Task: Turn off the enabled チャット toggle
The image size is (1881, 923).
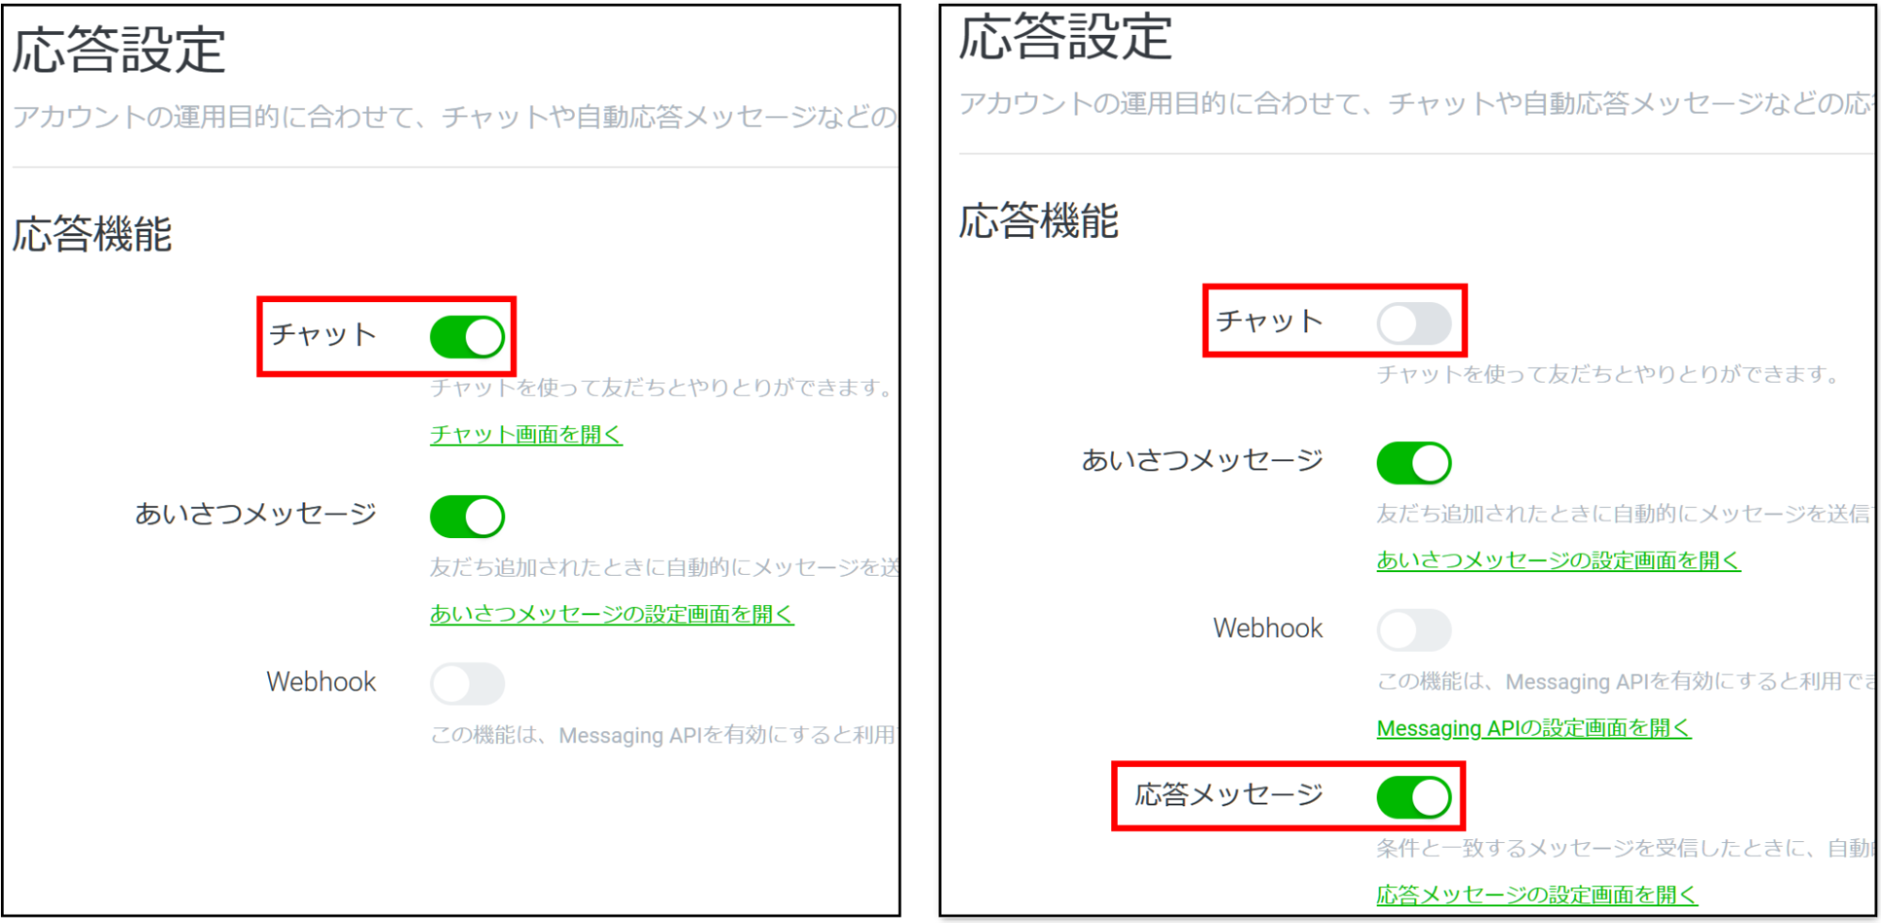Action: pos(467,337)
